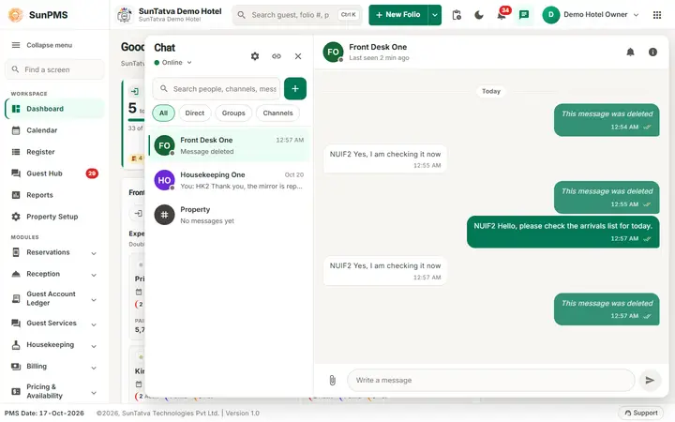Focus the Search people, channels field

(x=217, y=89)
